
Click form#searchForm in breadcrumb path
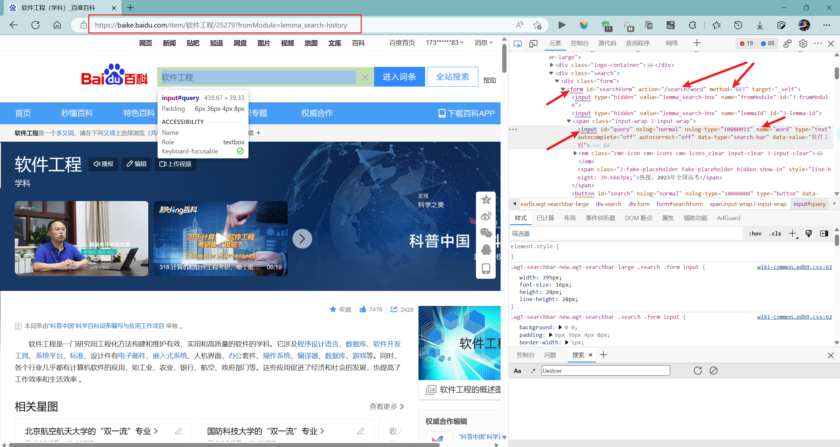coord(679,204)
